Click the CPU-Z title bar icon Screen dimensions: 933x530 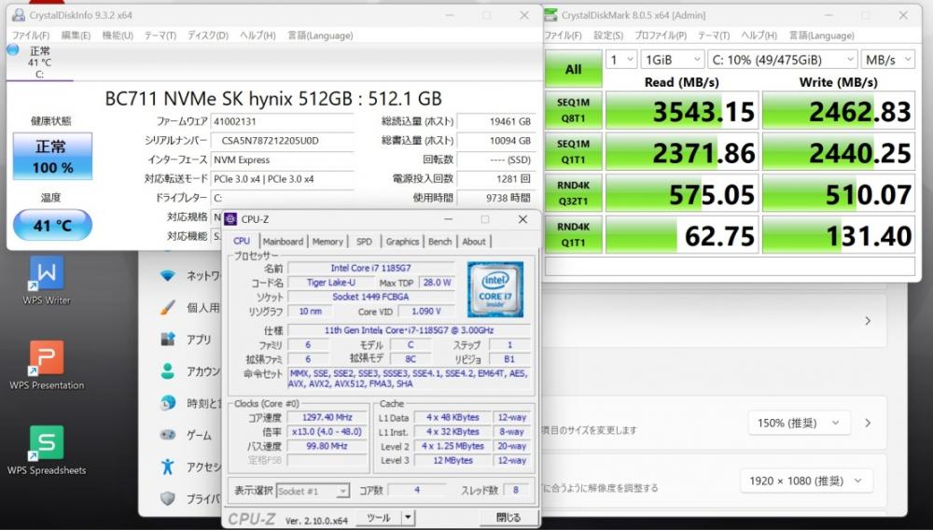click(230, 219)
